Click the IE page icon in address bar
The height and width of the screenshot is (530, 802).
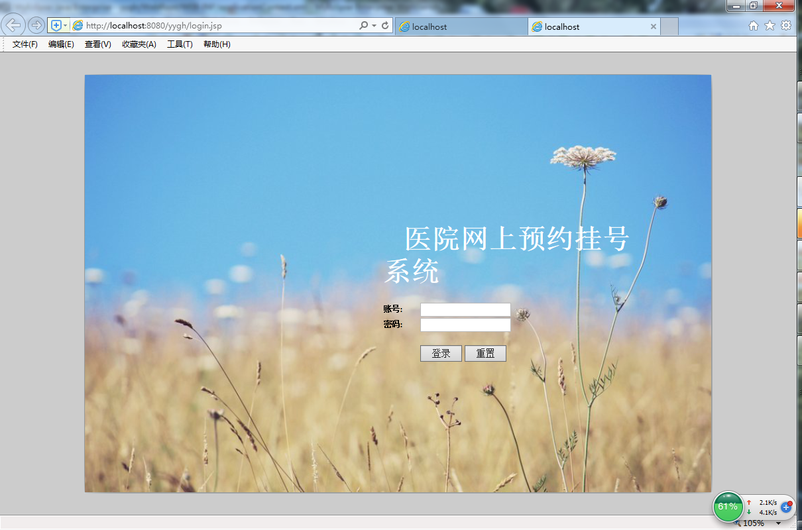(78, 25)
